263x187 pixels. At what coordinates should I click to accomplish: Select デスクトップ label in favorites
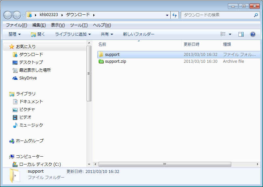pyautogui.click(x=31, y=62)
